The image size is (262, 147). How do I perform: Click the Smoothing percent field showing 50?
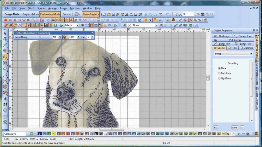55,37
